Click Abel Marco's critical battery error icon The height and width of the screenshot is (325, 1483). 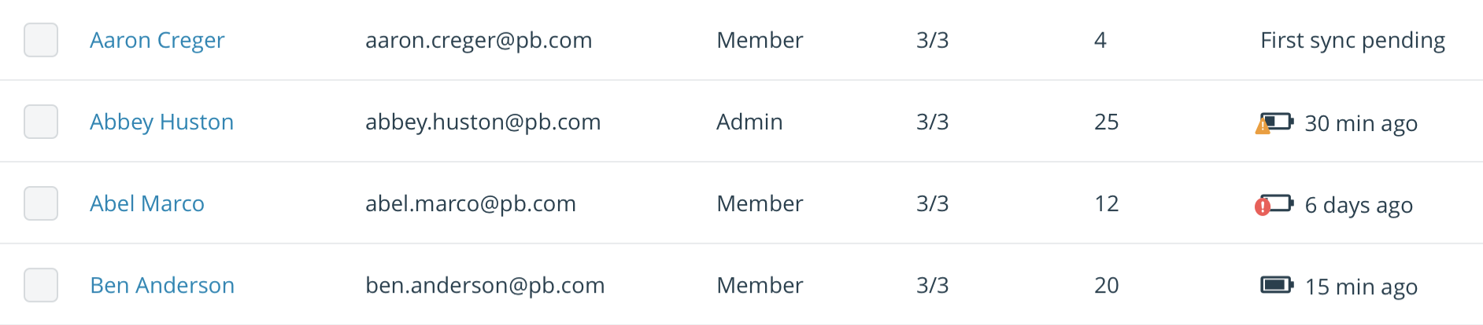pos(1274,205)
